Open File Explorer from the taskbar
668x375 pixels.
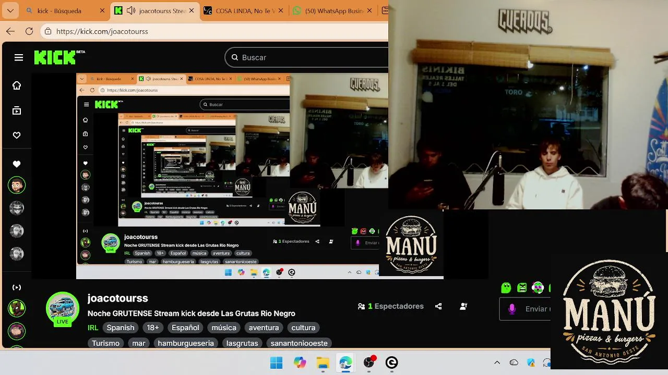click(323, 362)
